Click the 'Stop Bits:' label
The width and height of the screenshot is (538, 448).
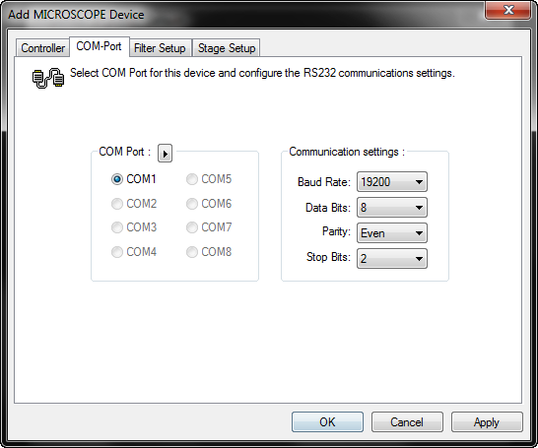[x=328, y=257]
